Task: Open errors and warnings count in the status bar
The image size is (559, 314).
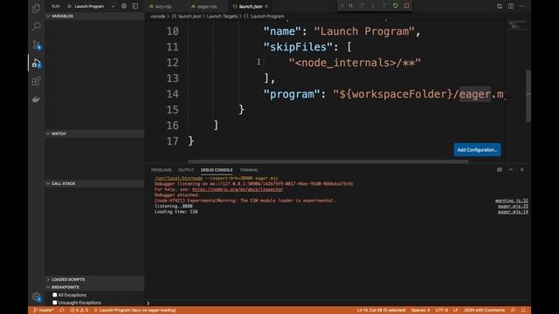Action: click(x=79, y=311)
